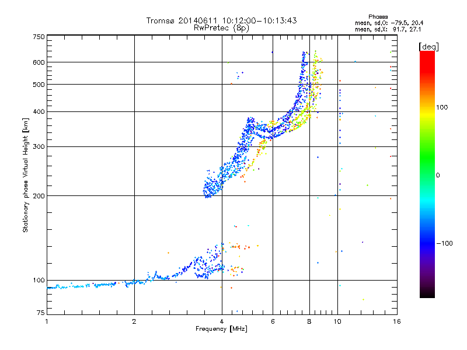Click the 'Phases' heading at top right

[x=378, y=17]
